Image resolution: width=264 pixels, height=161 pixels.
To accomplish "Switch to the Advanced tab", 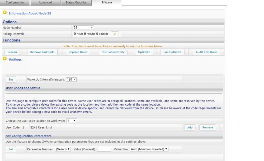I will (45, 3).
